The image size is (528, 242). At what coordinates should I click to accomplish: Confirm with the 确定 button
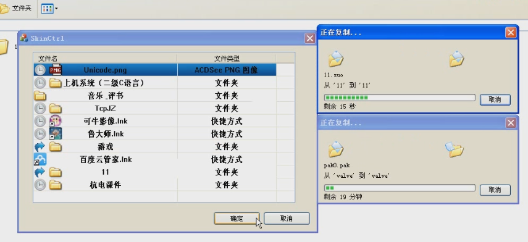point(237,219)
